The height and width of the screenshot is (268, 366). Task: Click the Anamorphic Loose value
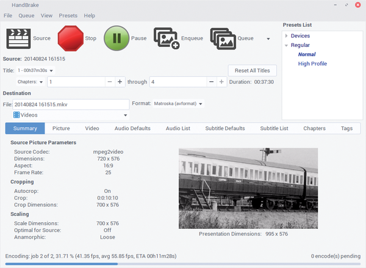[x=107, y=237]
